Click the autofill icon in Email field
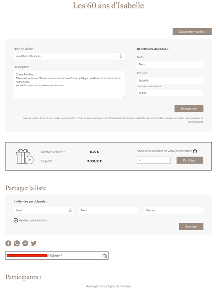This screenshot has width=216, height=296. [70, 210]
